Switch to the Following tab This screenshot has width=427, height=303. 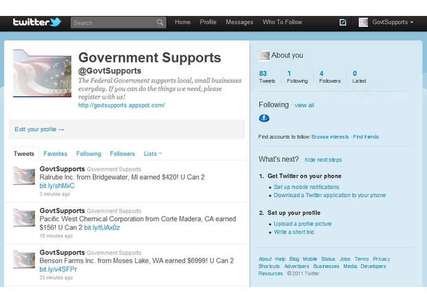click(x=88, y=154)
